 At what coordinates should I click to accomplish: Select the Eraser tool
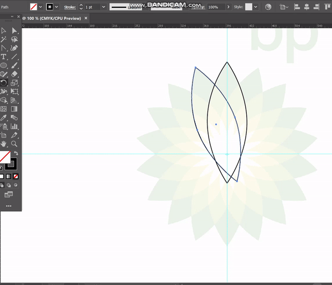click(x=14, y=74)
